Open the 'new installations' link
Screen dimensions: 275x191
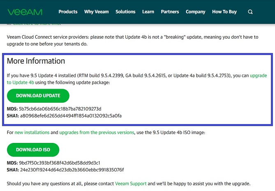[x=32, y=132]
